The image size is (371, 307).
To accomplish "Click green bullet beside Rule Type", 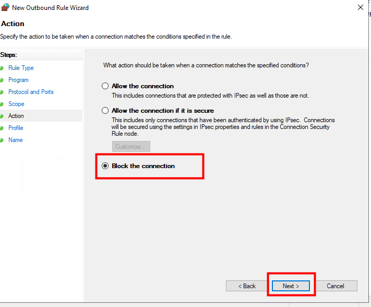I will coord(2,68).
